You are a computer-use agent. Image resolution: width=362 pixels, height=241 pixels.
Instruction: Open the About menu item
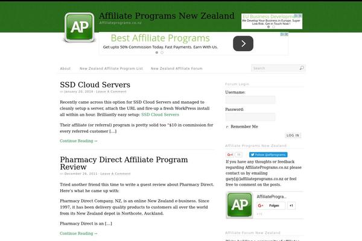point(65,69)
